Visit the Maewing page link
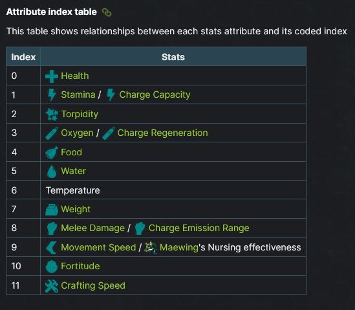 point(179,247)
